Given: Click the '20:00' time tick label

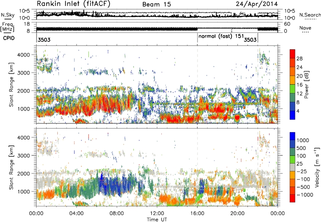Looking at the screenshot, I should point(238,214).
